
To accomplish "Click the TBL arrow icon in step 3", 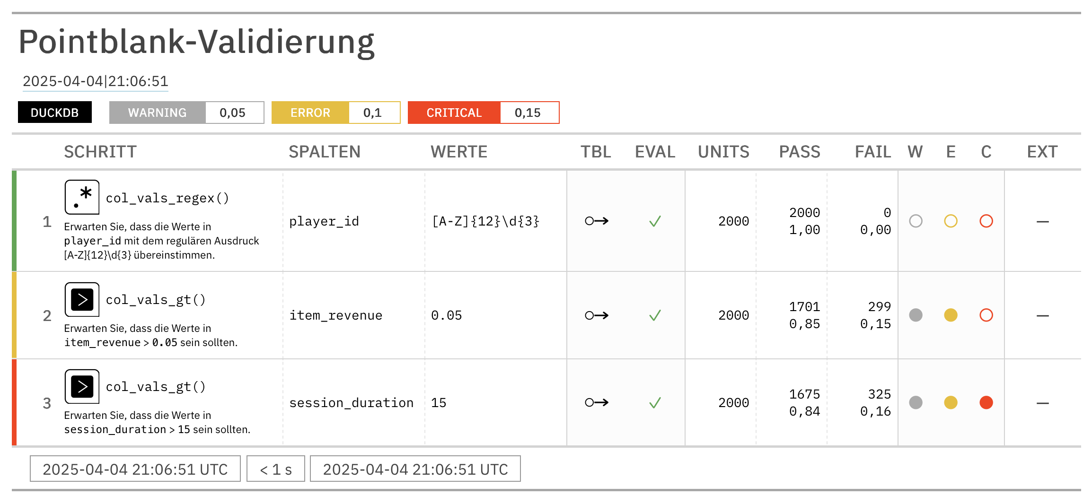I will 597,402.
